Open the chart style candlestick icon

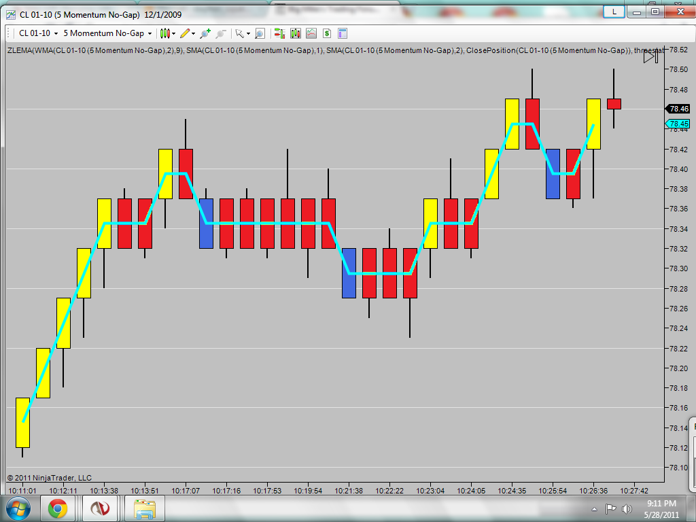[x=165, y=33]
